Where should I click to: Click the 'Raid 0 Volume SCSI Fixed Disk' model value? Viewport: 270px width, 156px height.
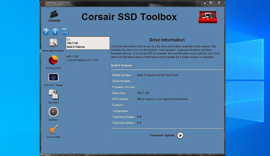[158, 75]
